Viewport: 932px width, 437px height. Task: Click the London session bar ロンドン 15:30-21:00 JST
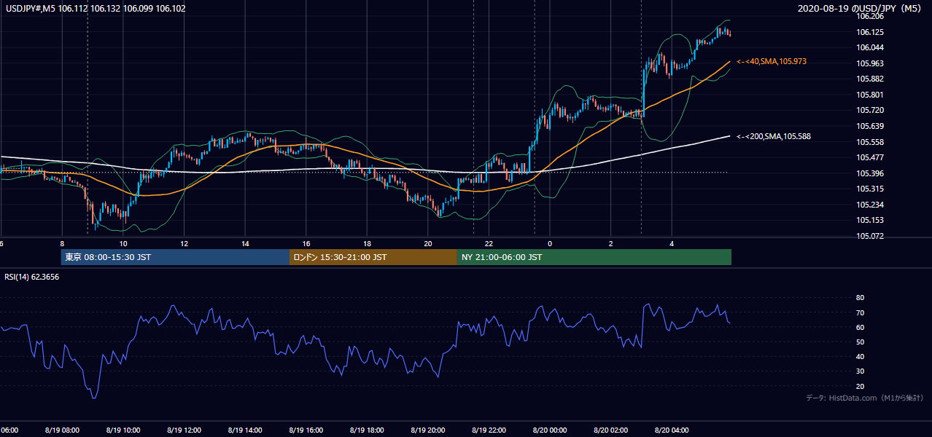[x=373, y=257]
